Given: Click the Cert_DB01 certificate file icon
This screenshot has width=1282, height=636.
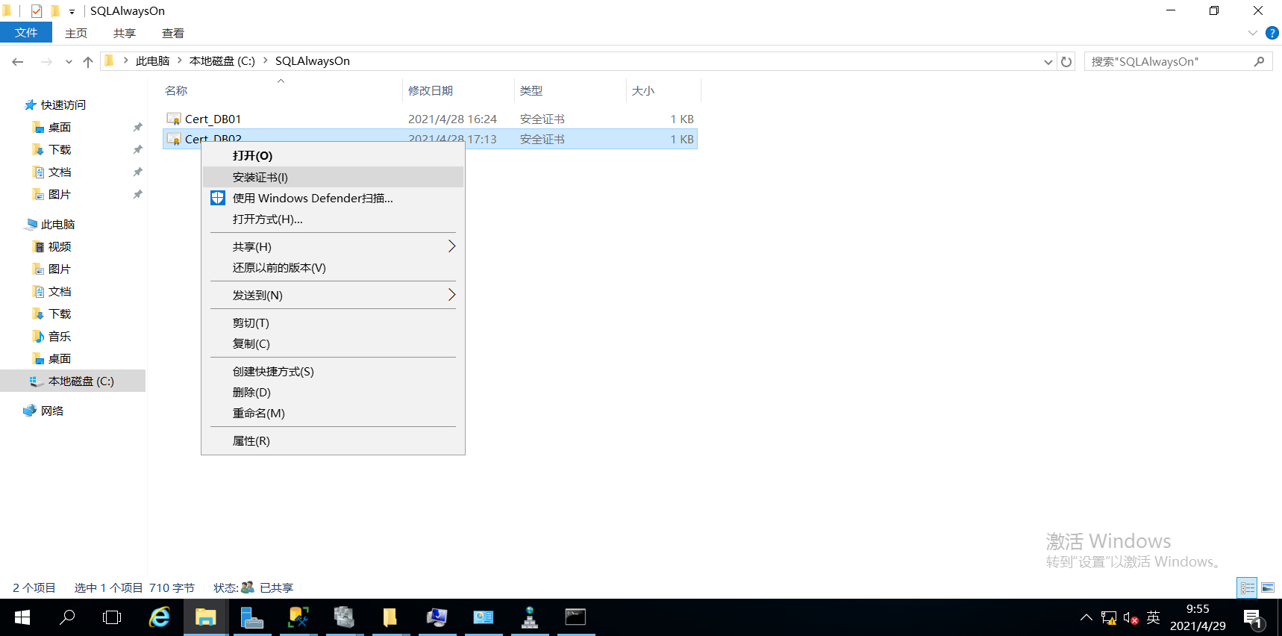Looking at the screenshot, I should (174, 119).
